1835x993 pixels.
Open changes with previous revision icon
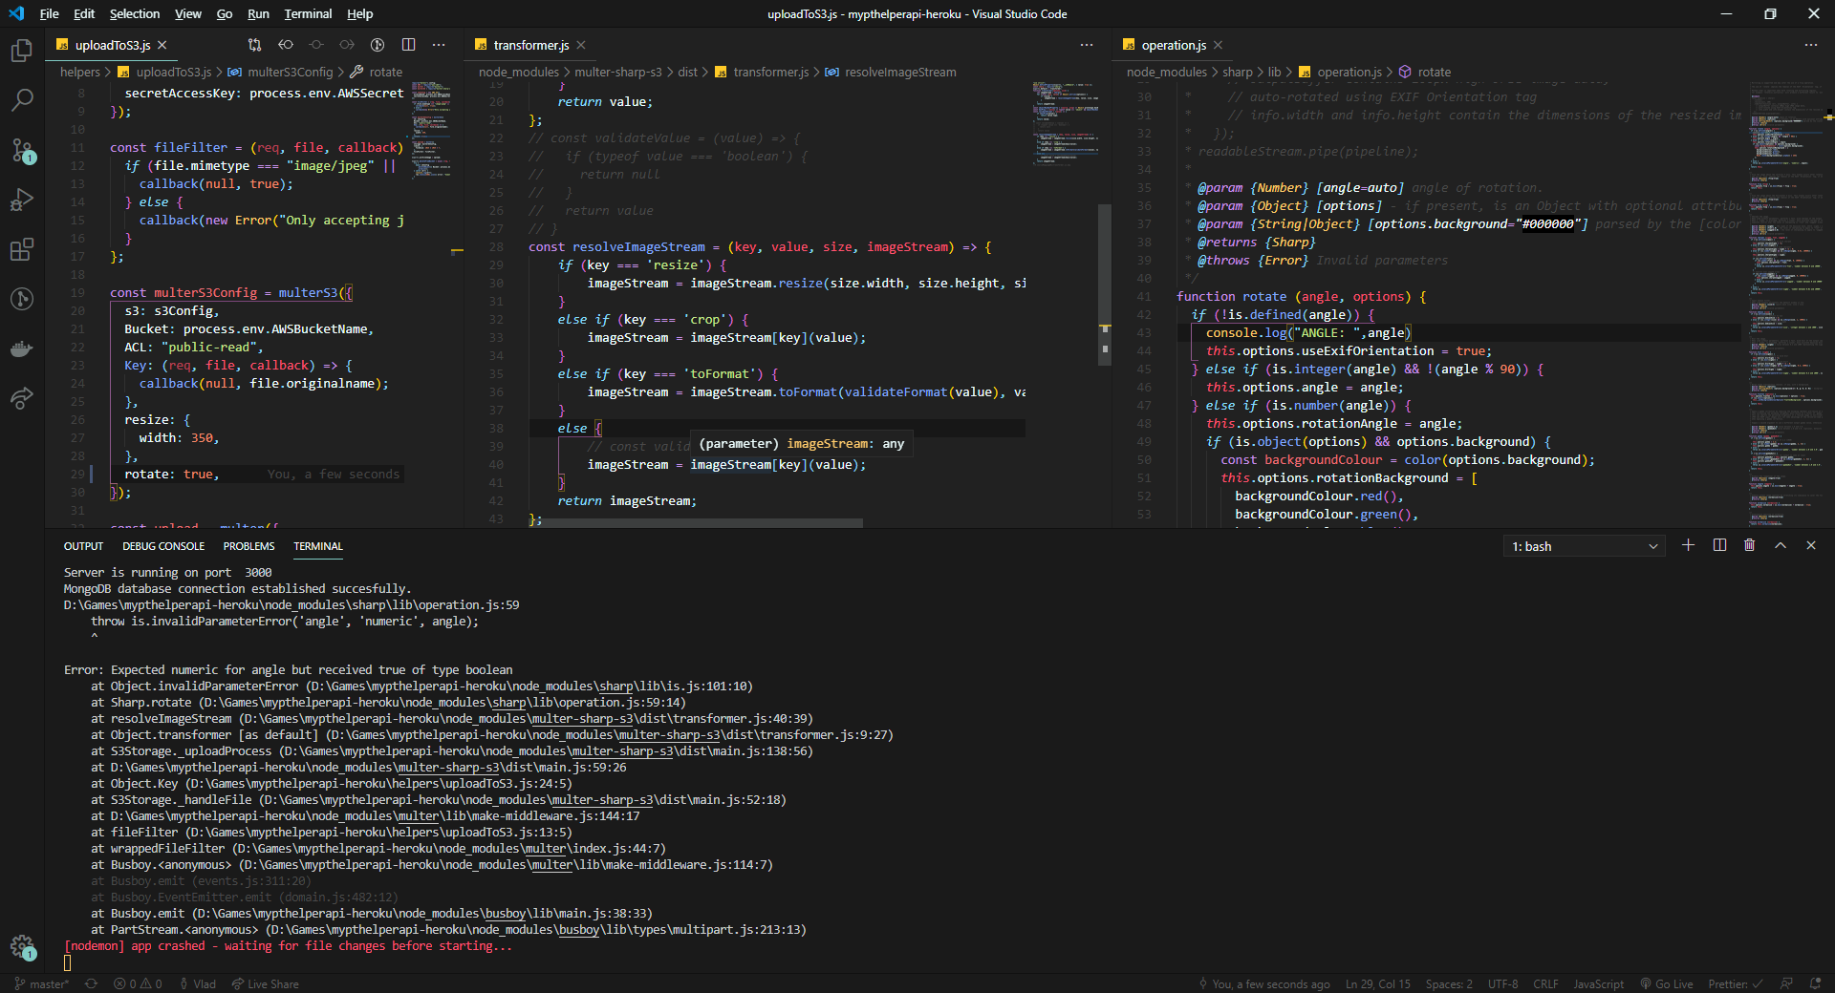click(x=286, y=45)
